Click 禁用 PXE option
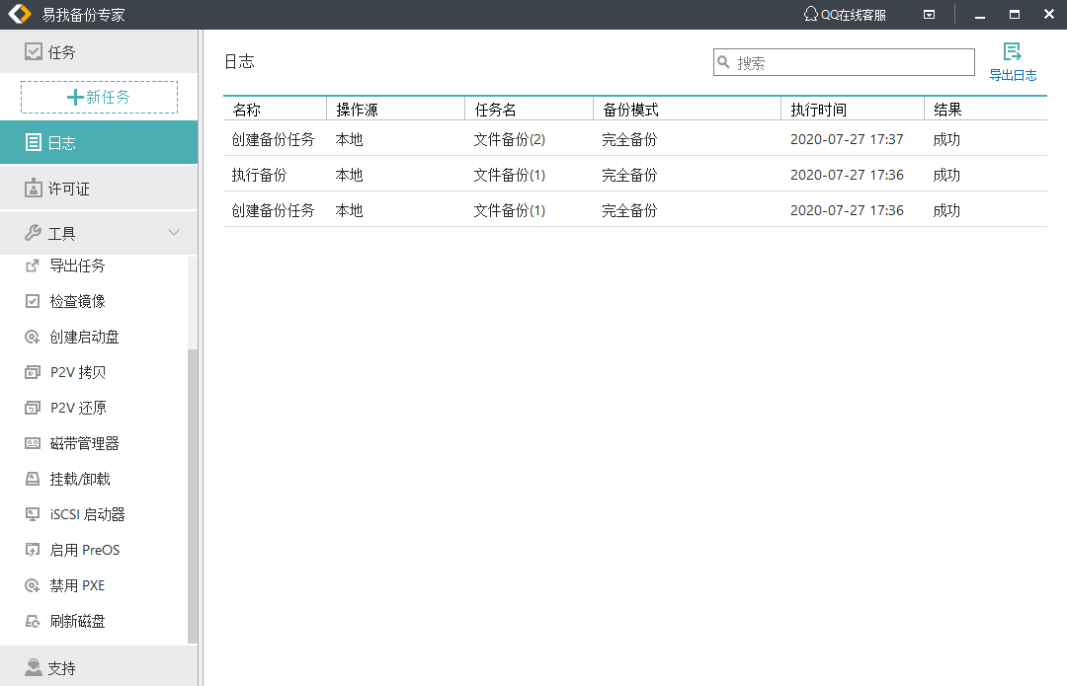Image resolution: width=1067 pixels, height=686 pixels. click(x=77, y=585)
